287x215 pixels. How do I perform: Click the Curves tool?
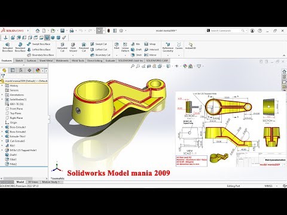click(179, 45)
